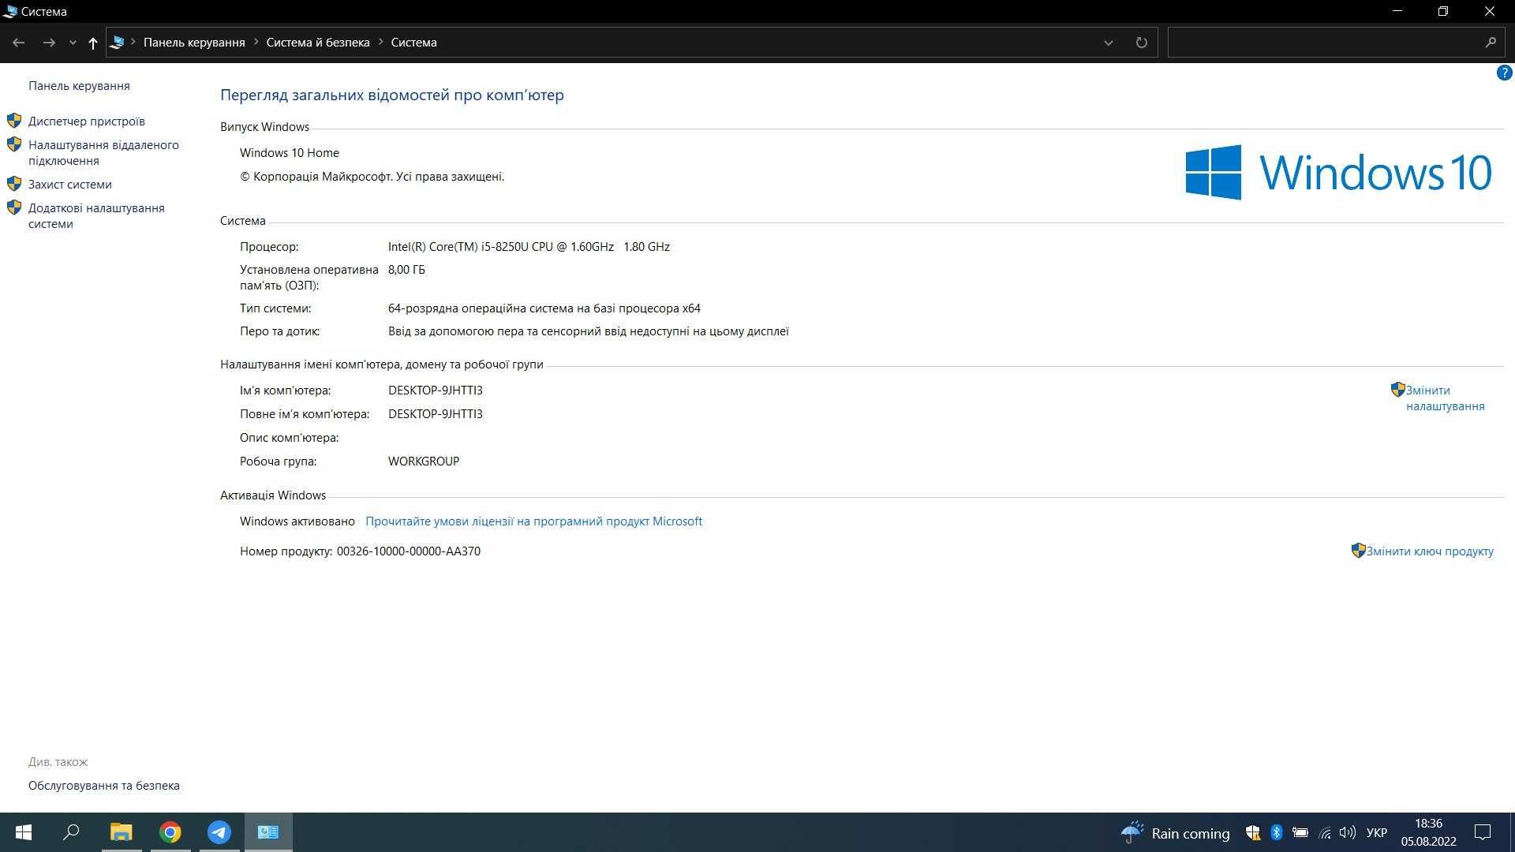Image resolution: width=1515 pixels, height=852 pixels.
Task: Click 'Змінити ключ продукту' link
Action: [1430, 551]
